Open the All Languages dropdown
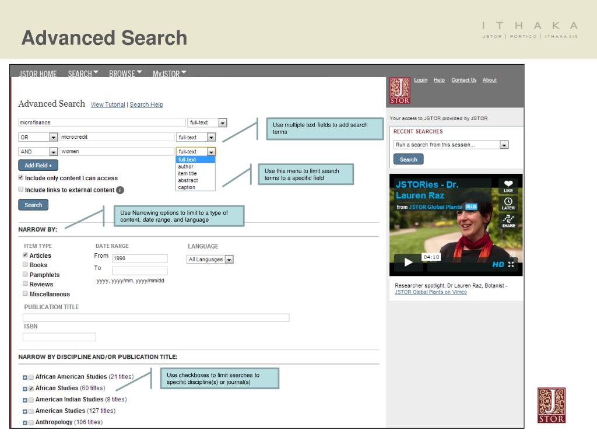This screenshot has height=448, width=597. [210, 260]
